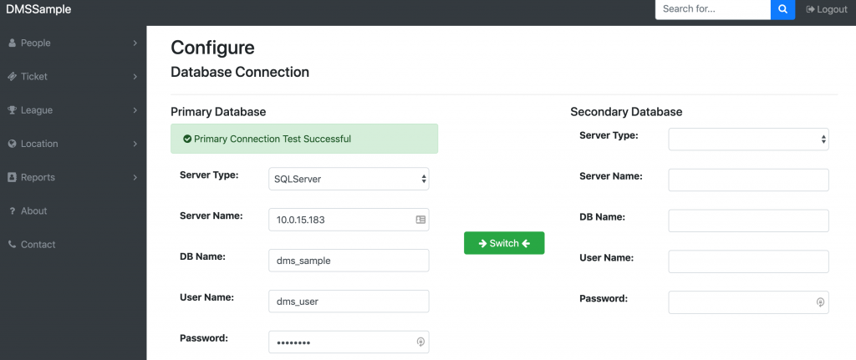Open the primary Server Type SQLServer dropdown

click(349, 179)
